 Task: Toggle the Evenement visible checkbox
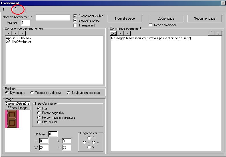(75, 16)
